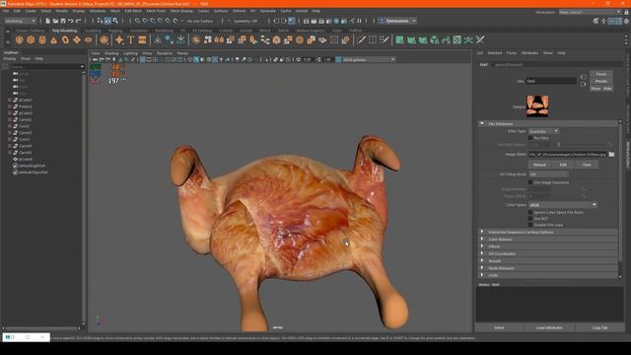
Task: Select the Type (T) tool shelf icon
Action: click(130, 39)
